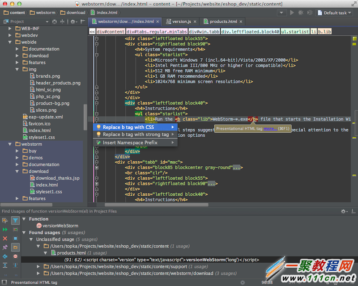
Task: Click the << tag breadcrumb scroll button
Action: tap(92, 32)
